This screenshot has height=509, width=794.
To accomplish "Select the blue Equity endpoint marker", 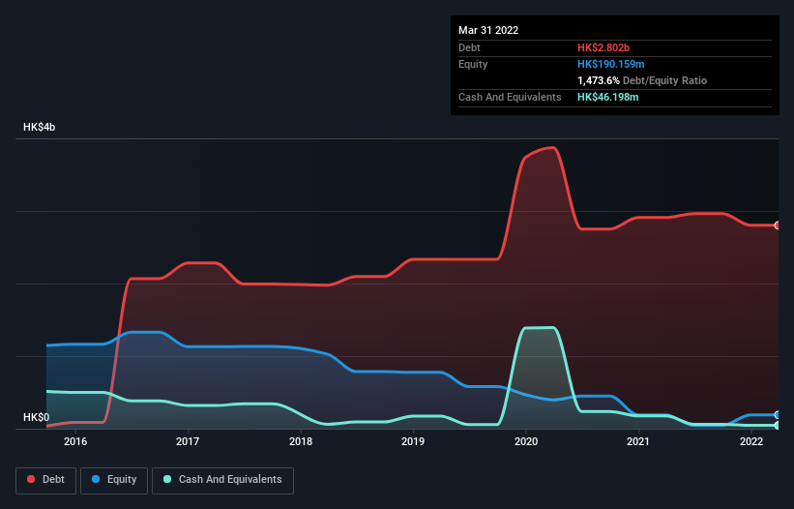I will point(778,415).
